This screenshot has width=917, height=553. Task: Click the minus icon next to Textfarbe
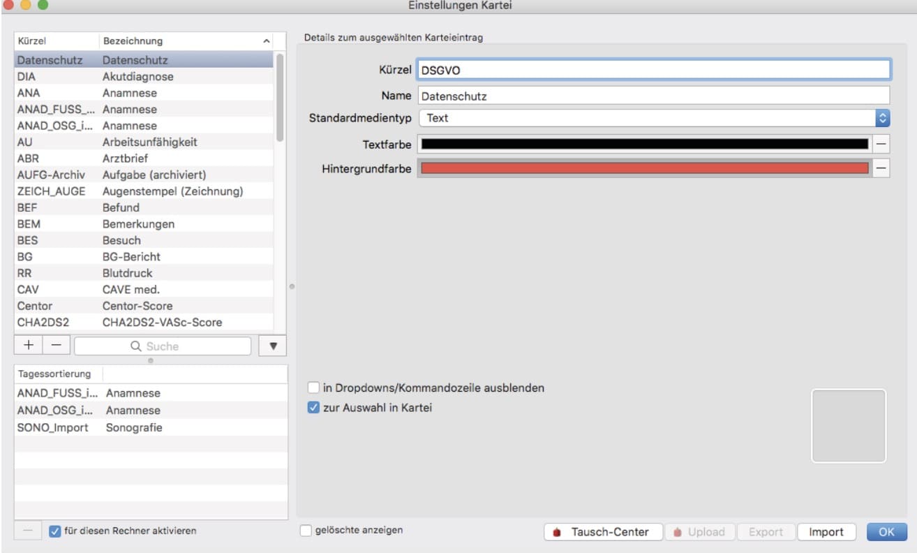881,143
